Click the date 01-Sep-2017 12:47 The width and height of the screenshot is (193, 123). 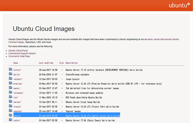48,88
